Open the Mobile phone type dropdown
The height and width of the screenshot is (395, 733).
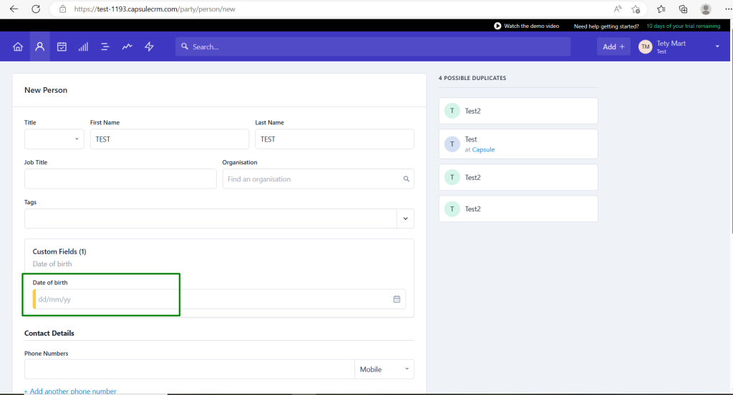tap(384, 369)
